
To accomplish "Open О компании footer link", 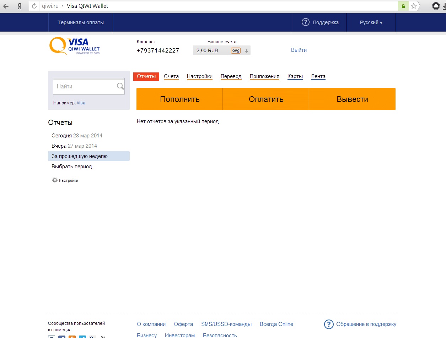I will pyautogui.click(x=151, y=324).
